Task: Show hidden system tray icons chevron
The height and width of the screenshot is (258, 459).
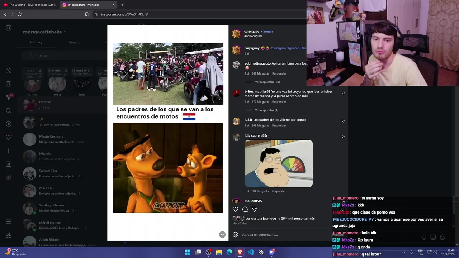Action: [403, 252]
